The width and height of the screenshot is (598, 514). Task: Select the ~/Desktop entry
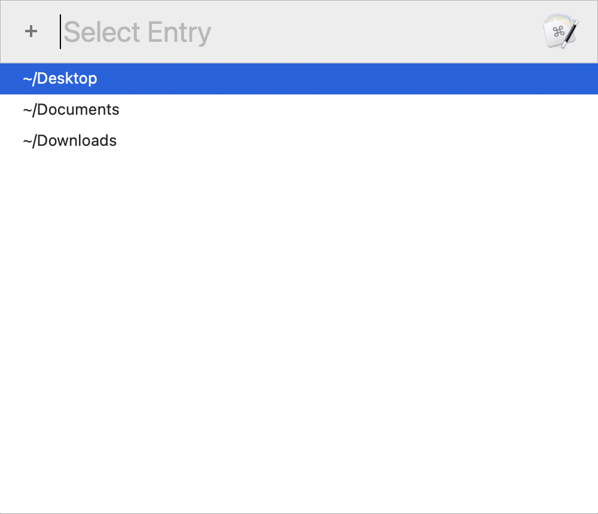[x=299, y=79]
